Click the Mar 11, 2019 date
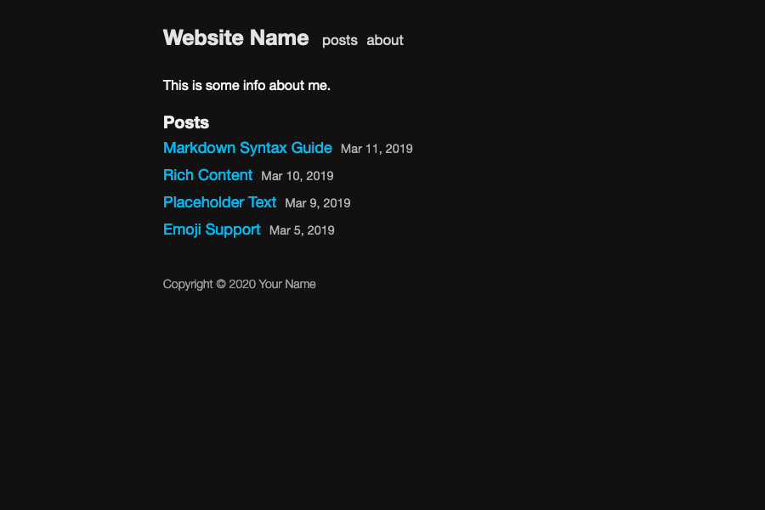The height and width of the screenshot is (510, 765). (377, 149)
